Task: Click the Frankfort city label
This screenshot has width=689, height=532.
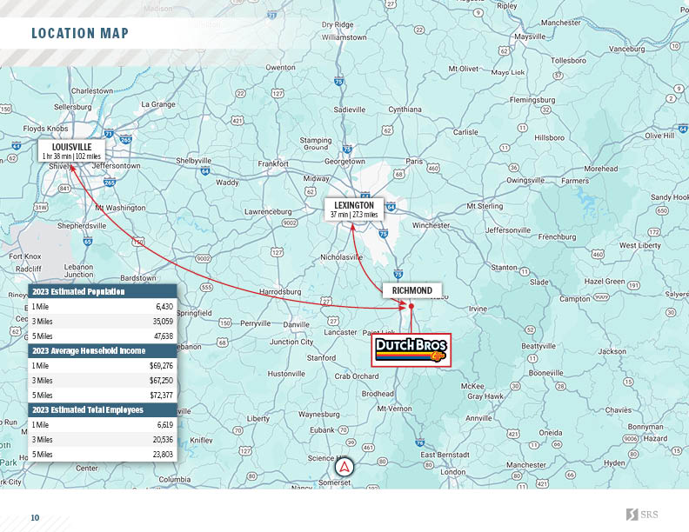Action: pyautogui.click(x=273, y=163)
